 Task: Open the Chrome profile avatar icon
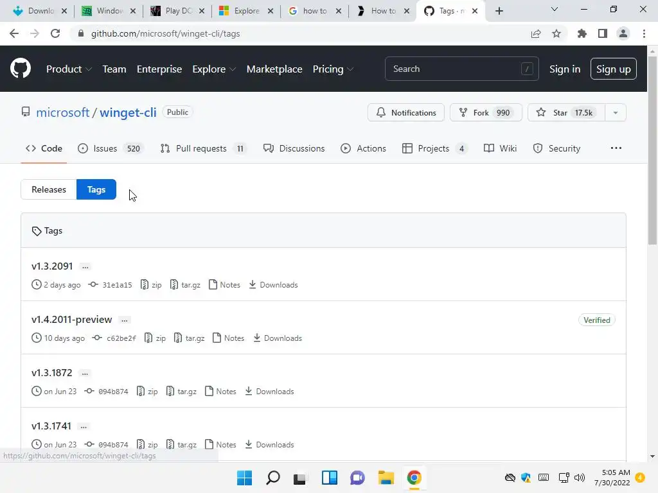click(623, 33)
